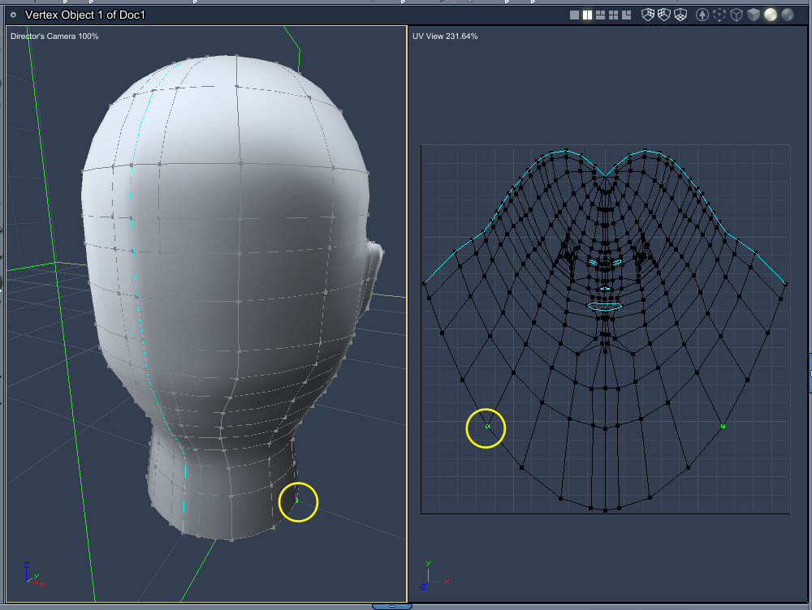
Task: Set flat shaded cube display mode
Action: coord(754,15)
